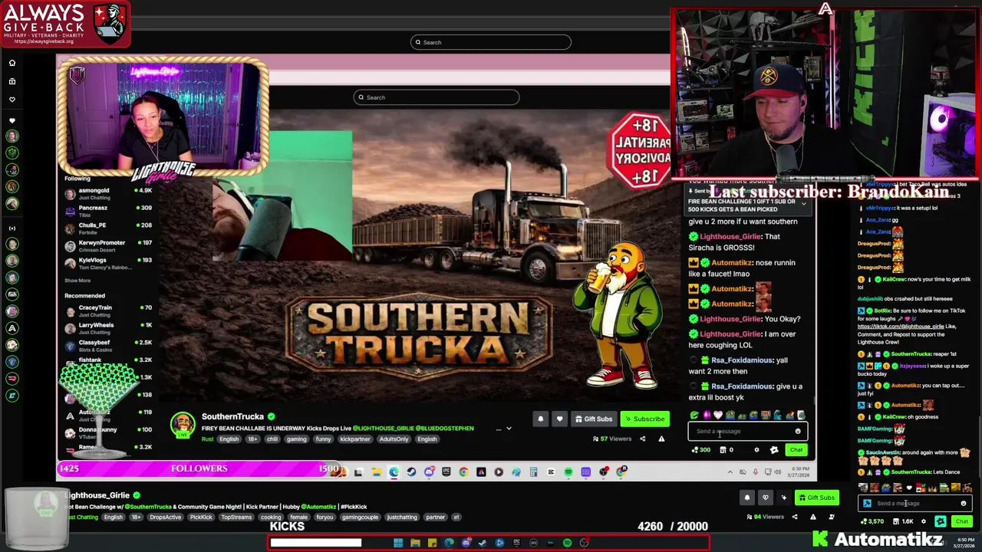Expand SouthernTrucka stream info chevron
Screen dimensions: 982x552
click(x=509, y=429)
